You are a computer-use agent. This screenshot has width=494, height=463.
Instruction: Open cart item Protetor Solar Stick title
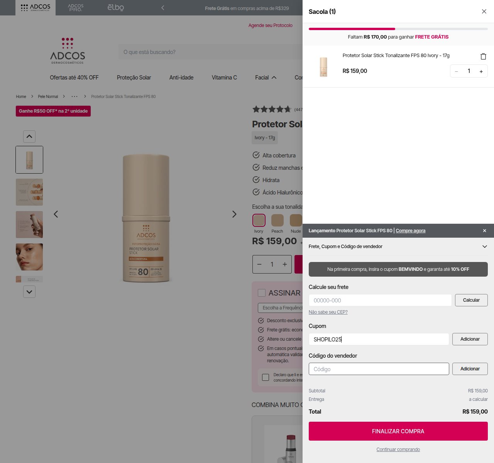click(x=396, y=56)
